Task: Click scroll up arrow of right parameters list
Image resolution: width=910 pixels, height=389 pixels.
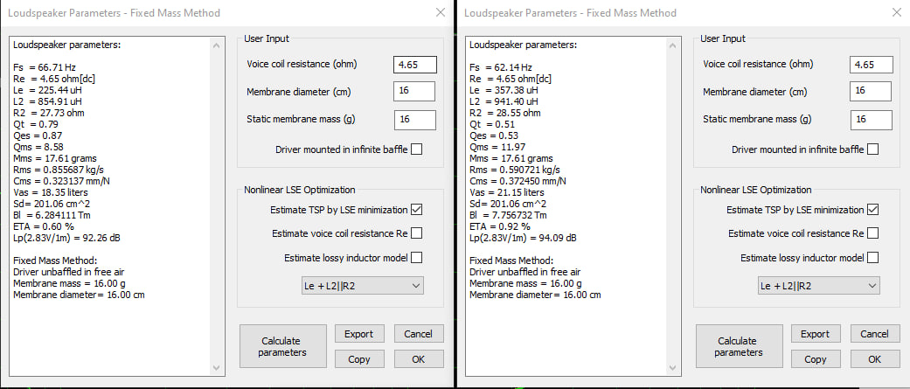Action: (x=672, y=45)
